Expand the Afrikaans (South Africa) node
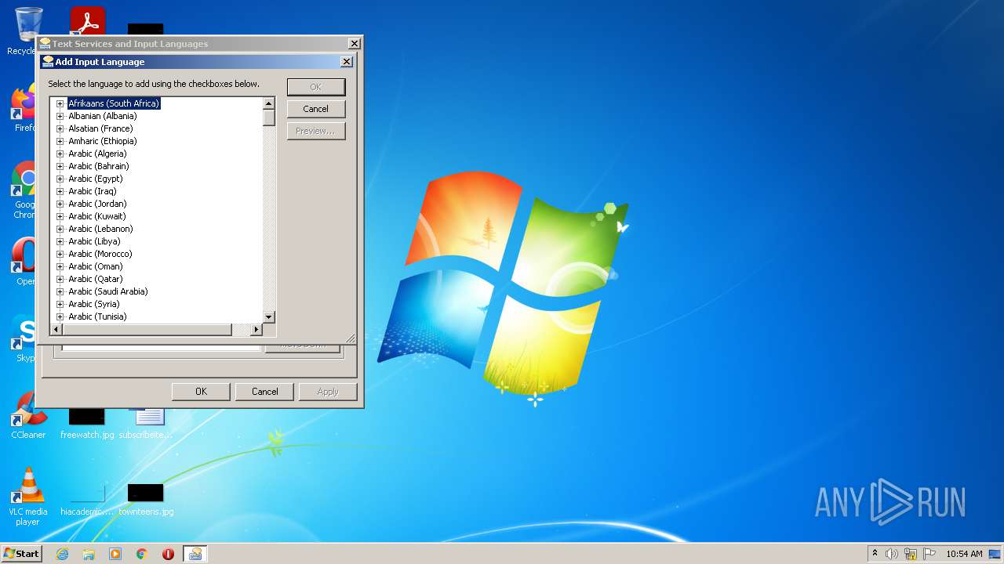The image size is (1004, 564). pos(60,103)
